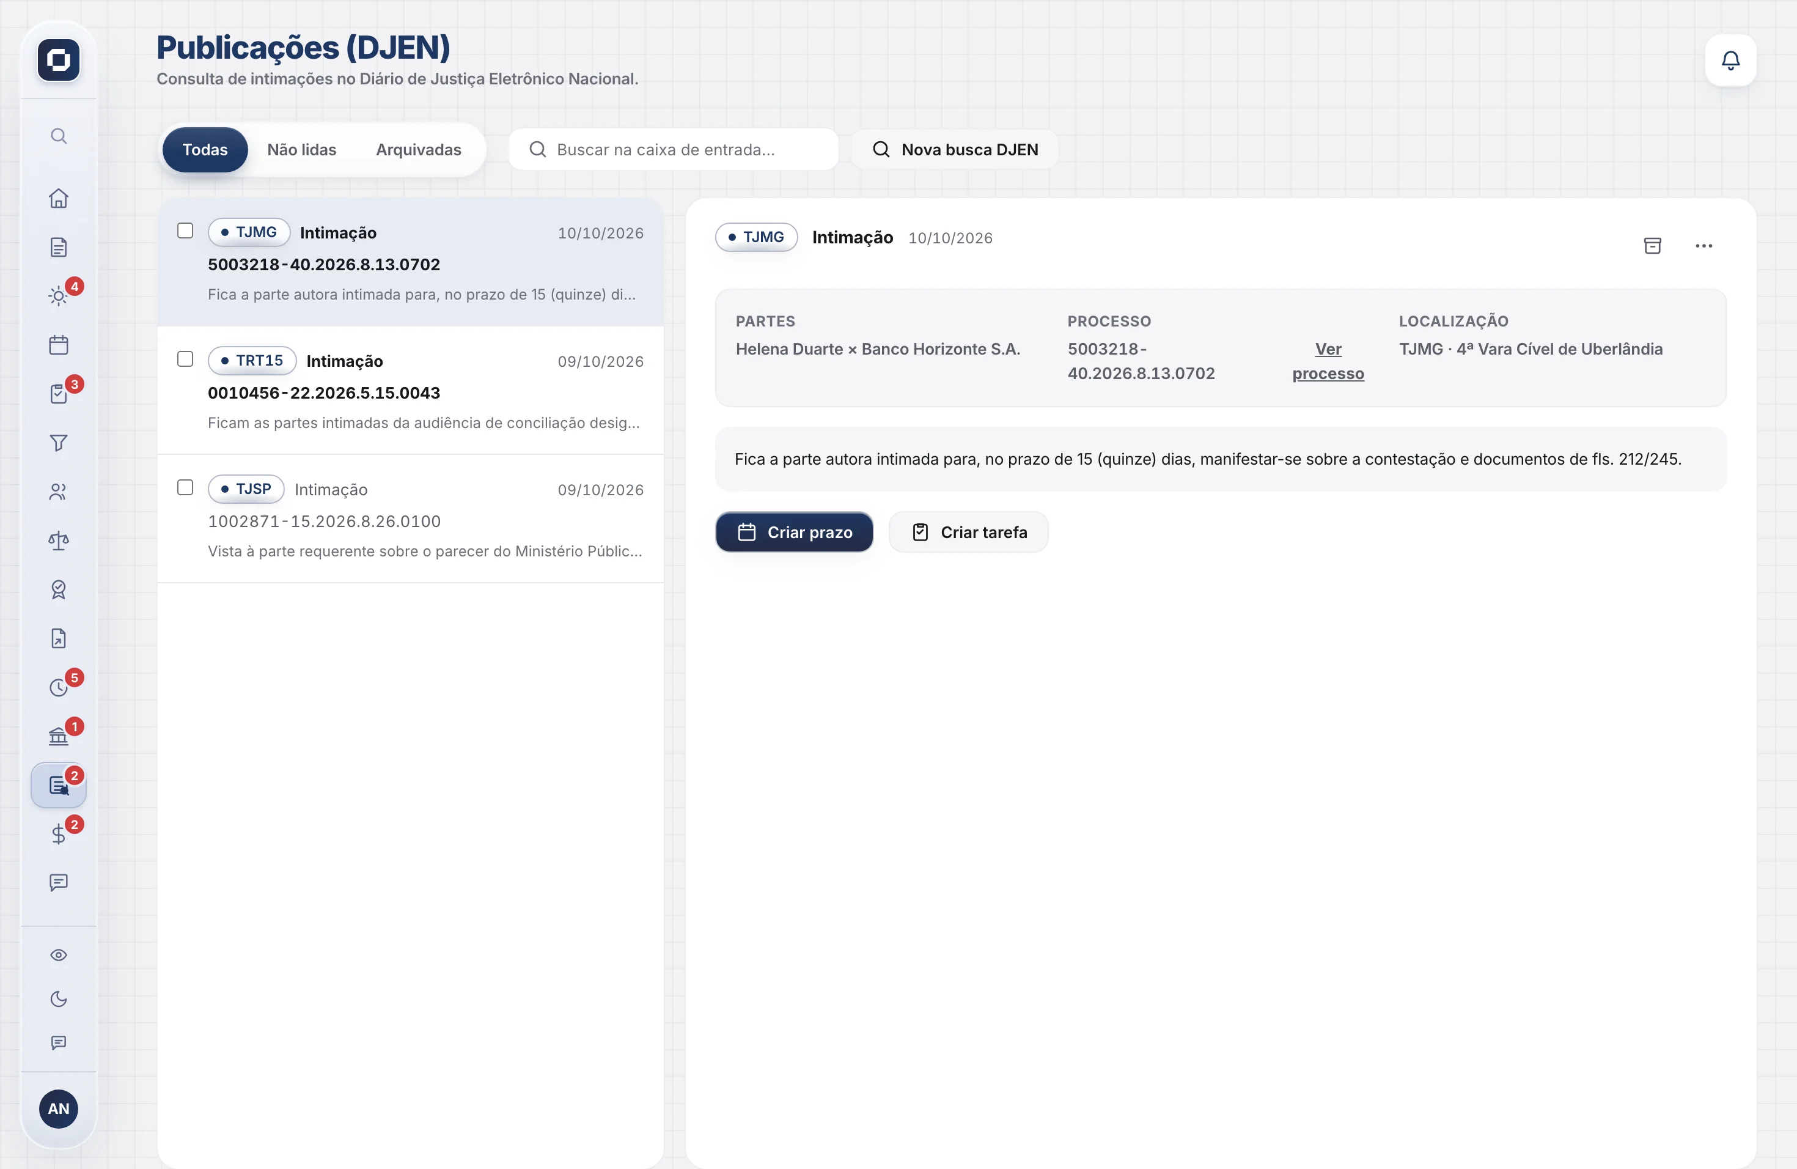Toggle the eye visibility icon in sidebar
This screenshot has height=1169, width=1797.
point(58,955)
